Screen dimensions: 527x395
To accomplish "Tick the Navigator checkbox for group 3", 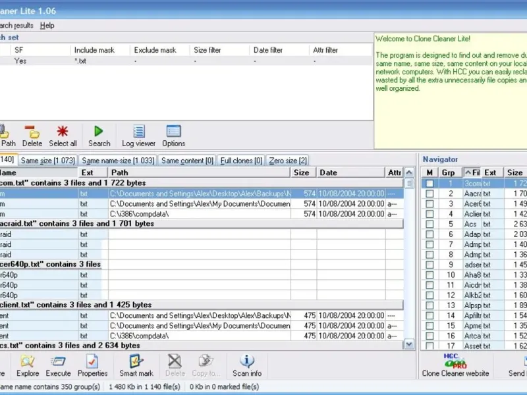I will tap(430, 203).
